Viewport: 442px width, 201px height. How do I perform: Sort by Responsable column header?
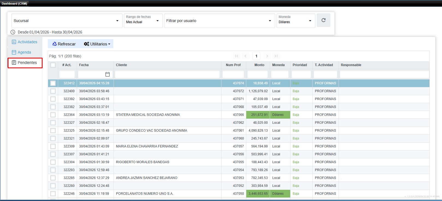click(351, 65)
